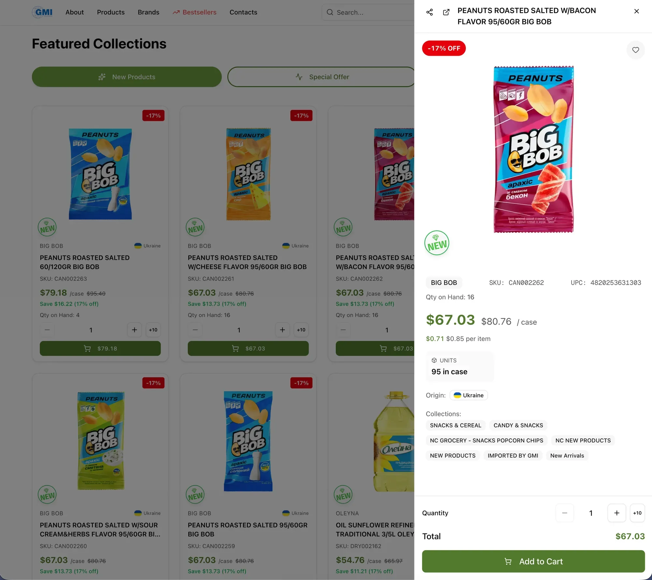Close the product detail panel
This screenshot has height=580, width=652.
[636, 11]
